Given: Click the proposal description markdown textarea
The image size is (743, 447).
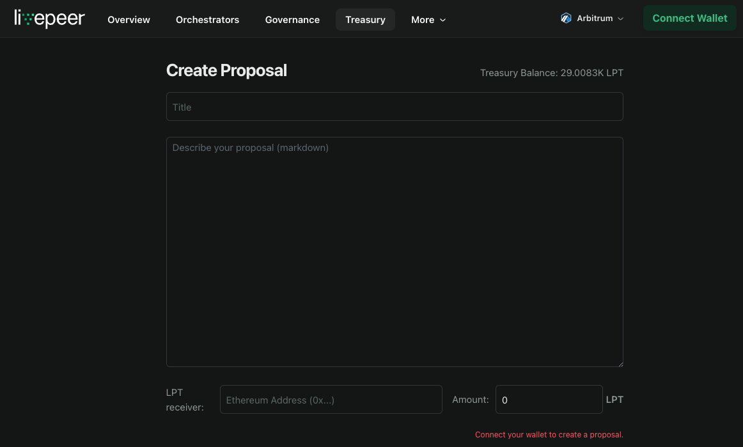Looking at the screenshot, I should (x=395, y=251).
